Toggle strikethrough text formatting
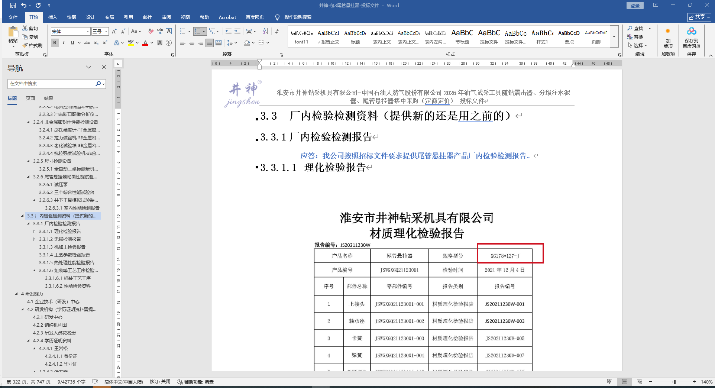This screenshot has height=388, width=715. coord(87,43)
